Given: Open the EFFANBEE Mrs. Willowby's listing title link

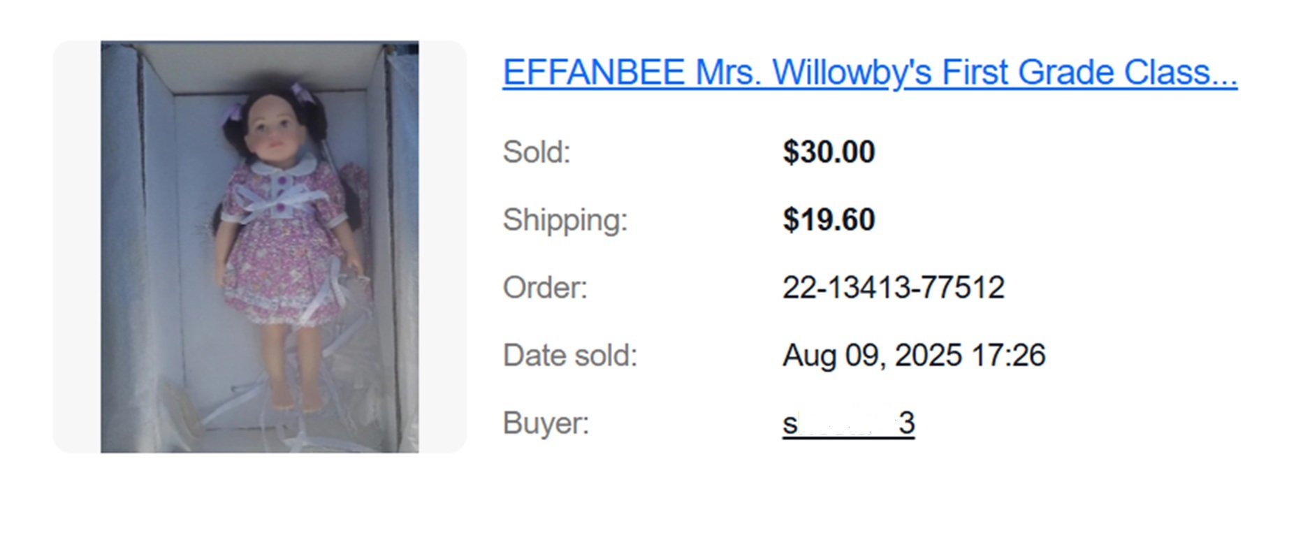Looking at the screenshot, I should click(x=870, y=73).
